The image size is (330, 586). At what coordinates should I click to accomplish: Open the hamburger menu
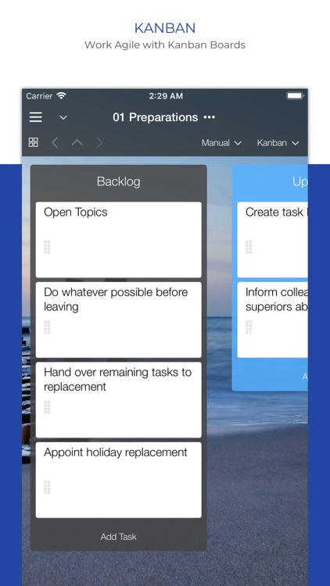(35, 117)
